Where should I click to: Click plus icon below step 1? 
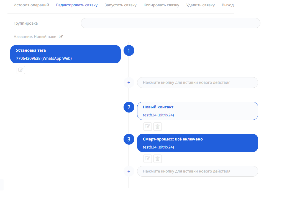[129, 83]
